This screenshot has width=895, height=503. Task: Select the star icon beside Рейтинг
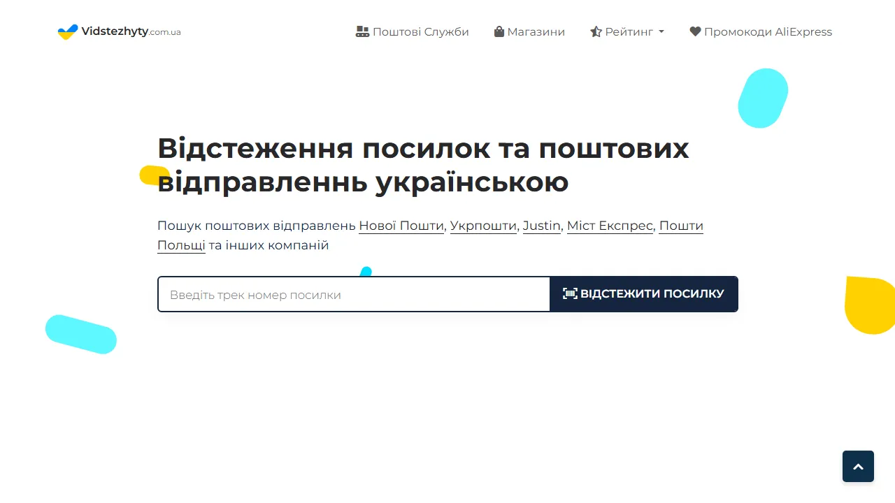[596, 31]
